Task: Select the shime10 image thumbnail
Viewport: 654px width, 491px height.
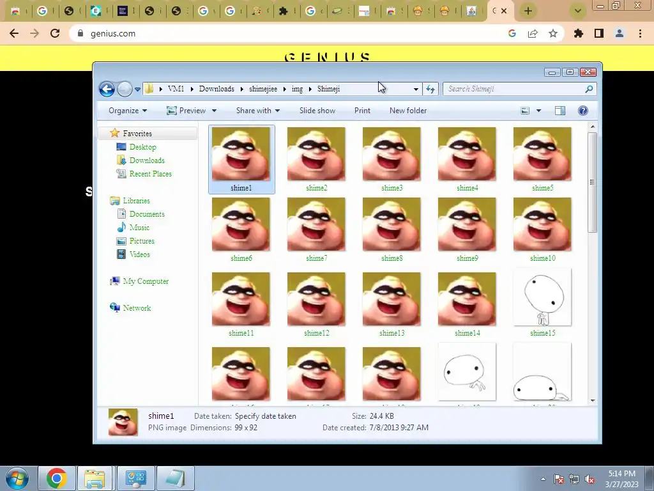Action: (542, 224)
